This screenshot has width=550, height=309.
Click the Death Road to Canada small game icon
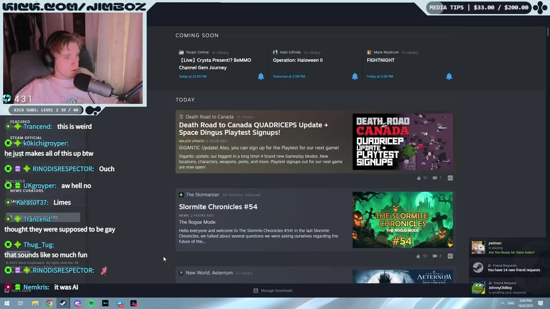click(x=181, y=117)
